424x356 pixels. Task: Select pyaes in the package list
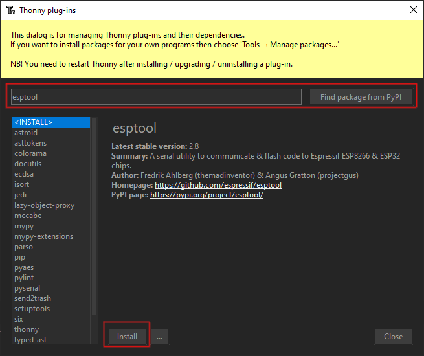click(x=51, y=267)
